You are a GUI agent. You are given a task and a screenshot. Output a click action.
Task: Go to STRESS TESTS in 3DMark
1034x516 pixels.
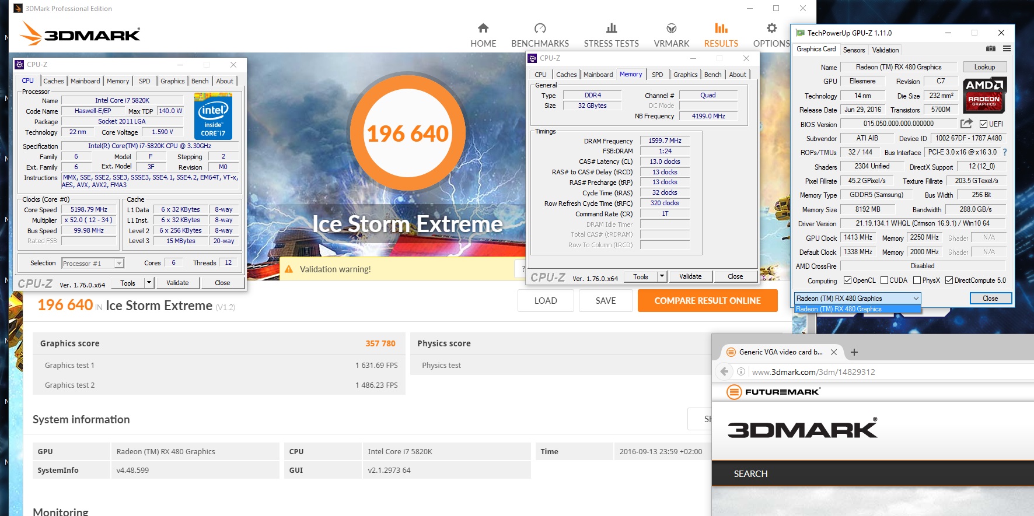[611, 35]
